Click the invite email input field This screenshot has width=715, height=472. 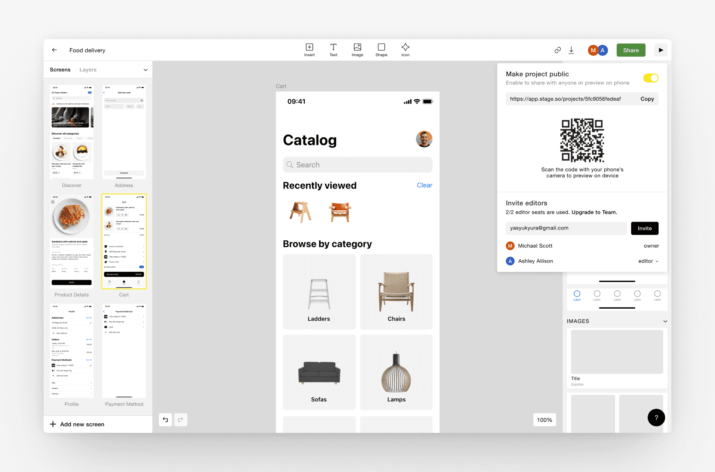(566, 228)
